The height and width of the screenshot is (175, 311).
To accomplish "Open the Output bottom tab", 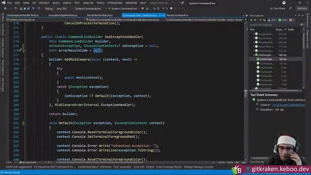I will point(150,167).
